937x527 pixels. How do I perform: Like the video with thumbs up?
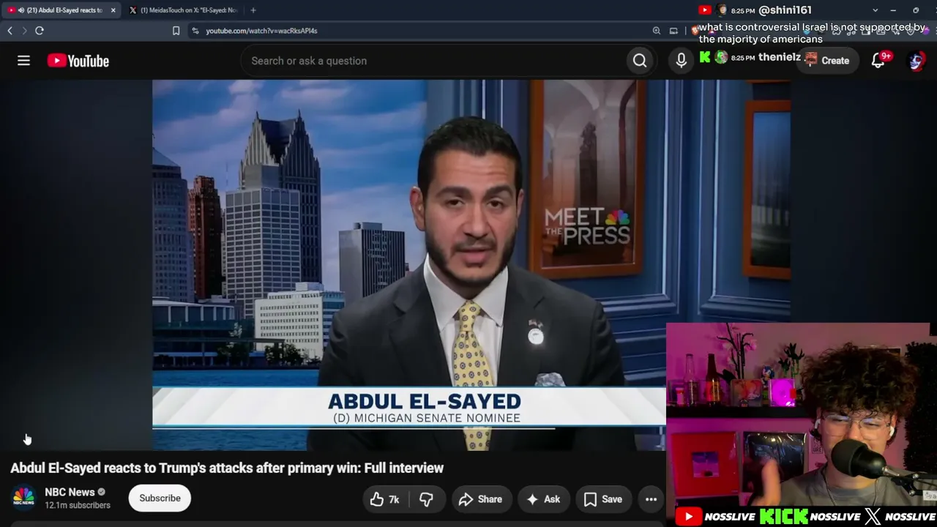pyautogui.click(x=385, y=499)
